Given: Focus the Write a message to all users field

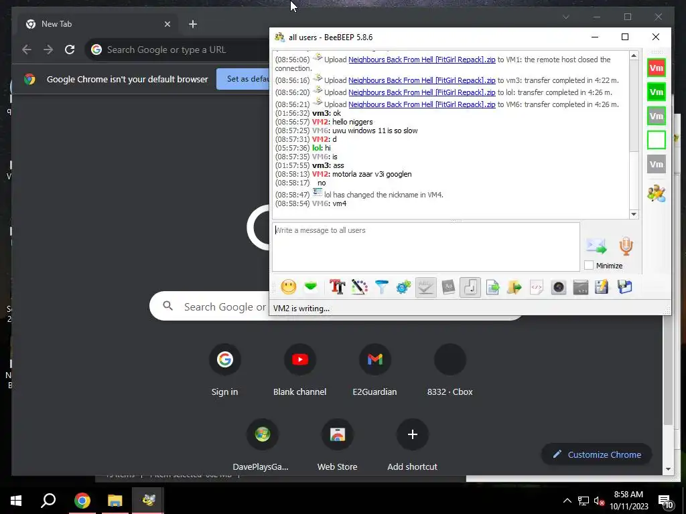Looking at the screenshot, I should (425, 247).
